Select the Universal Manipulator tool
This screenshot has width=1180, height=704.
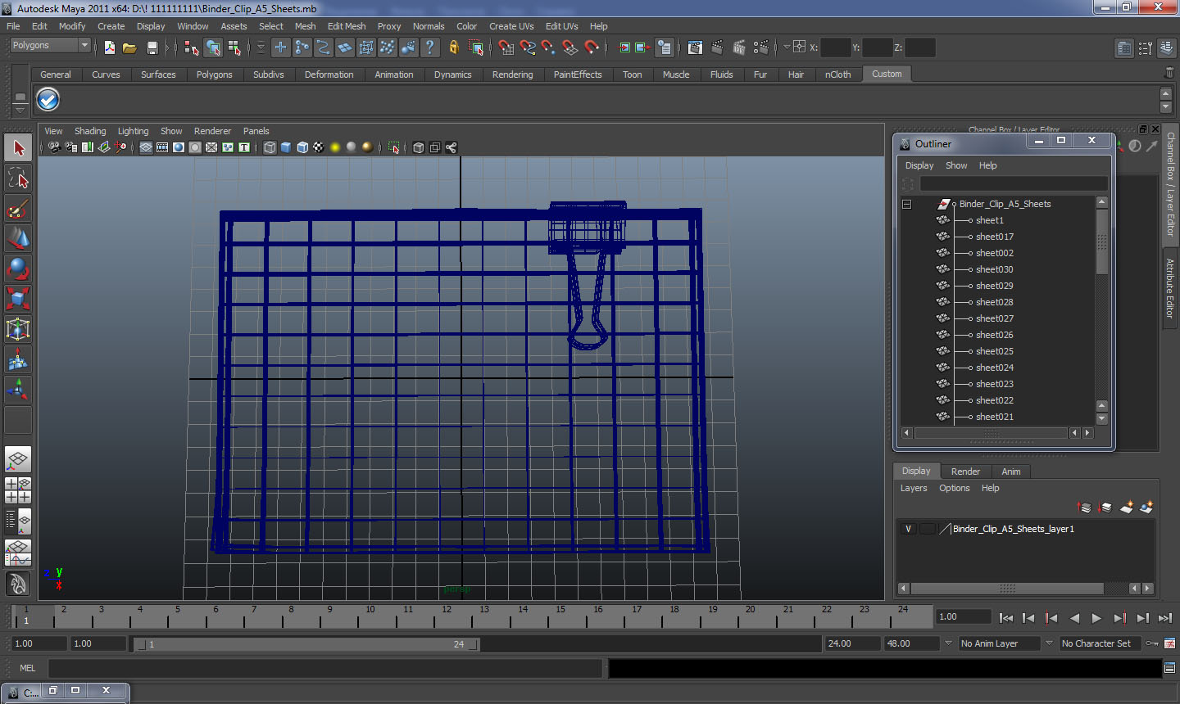18,329
